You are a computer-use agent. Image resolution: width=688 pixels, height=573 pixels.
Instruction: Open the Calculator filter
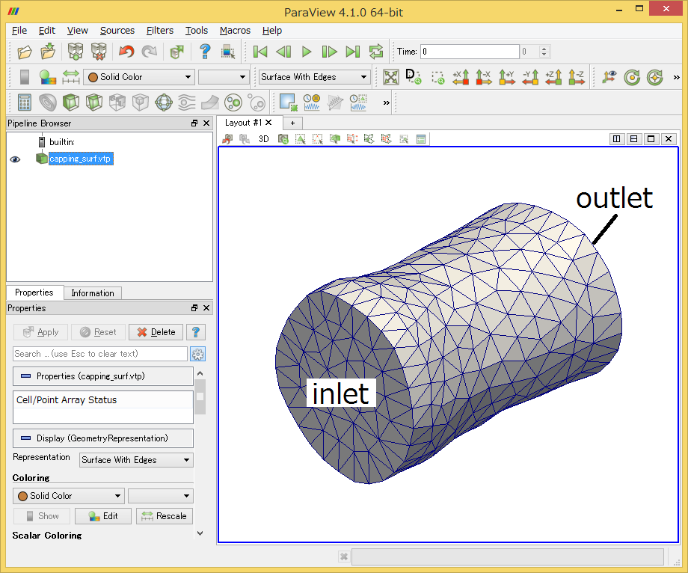coord(25,102)
